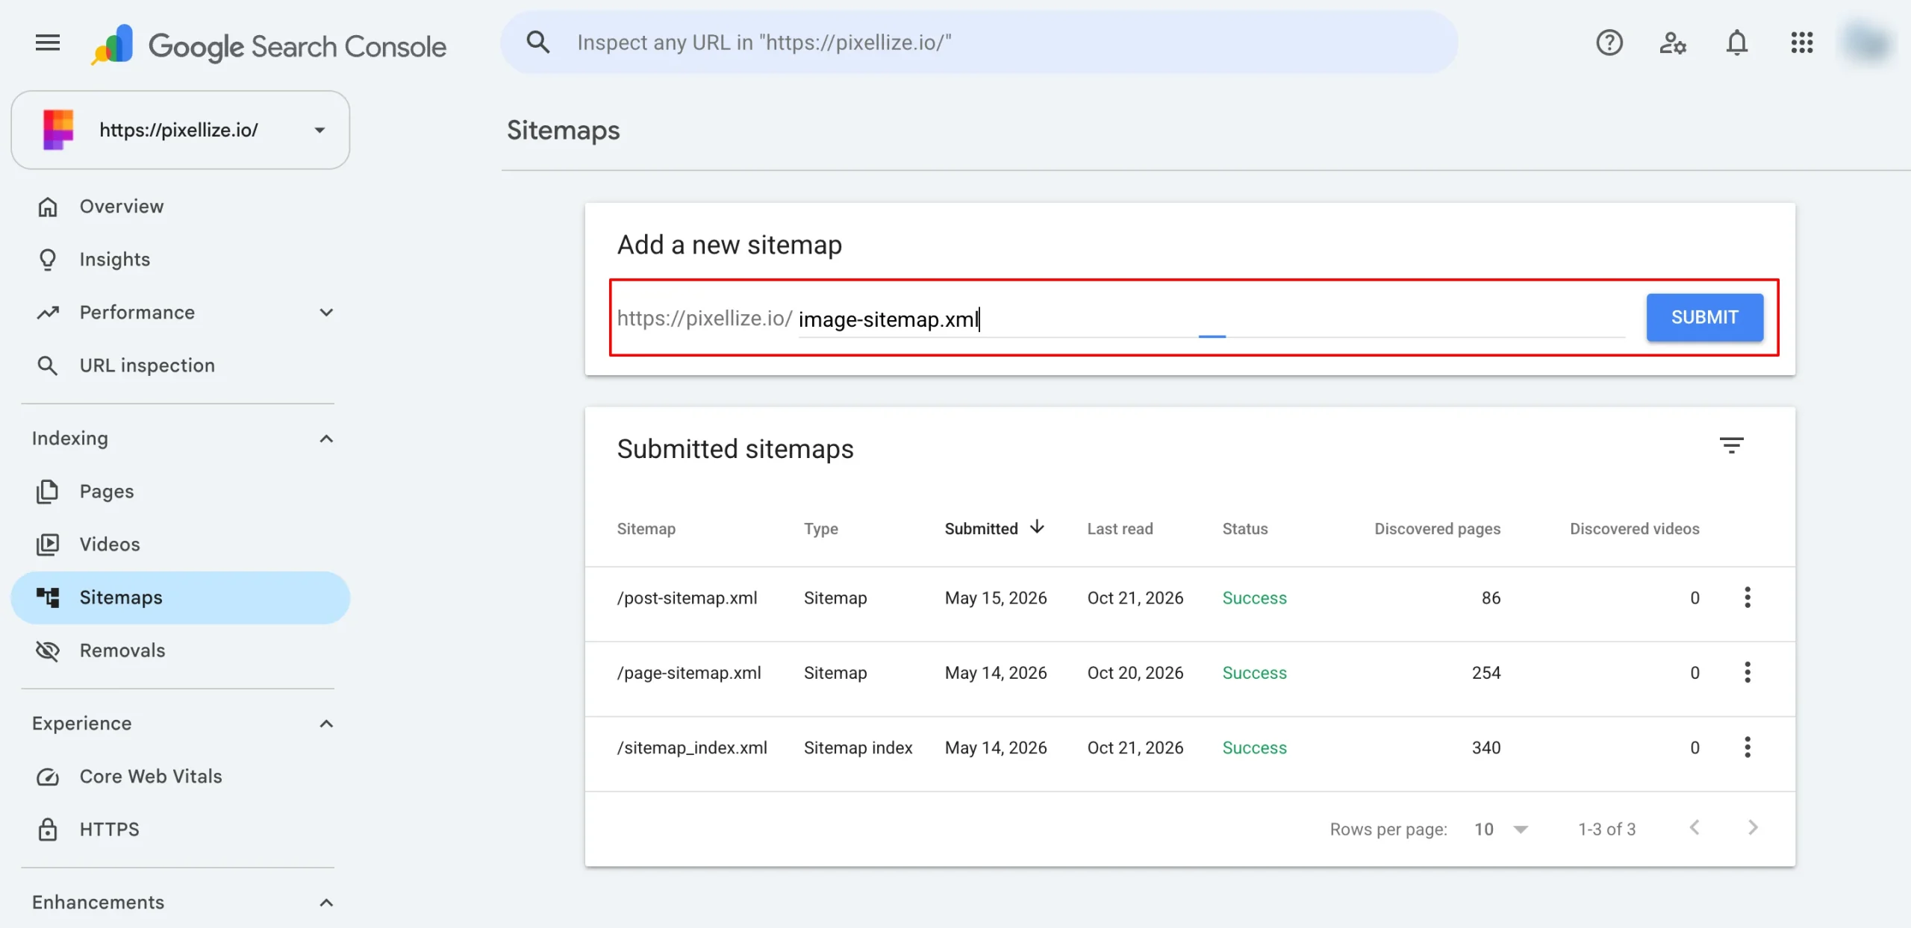Sort by Submitted column arrow

pos(1037,527)
